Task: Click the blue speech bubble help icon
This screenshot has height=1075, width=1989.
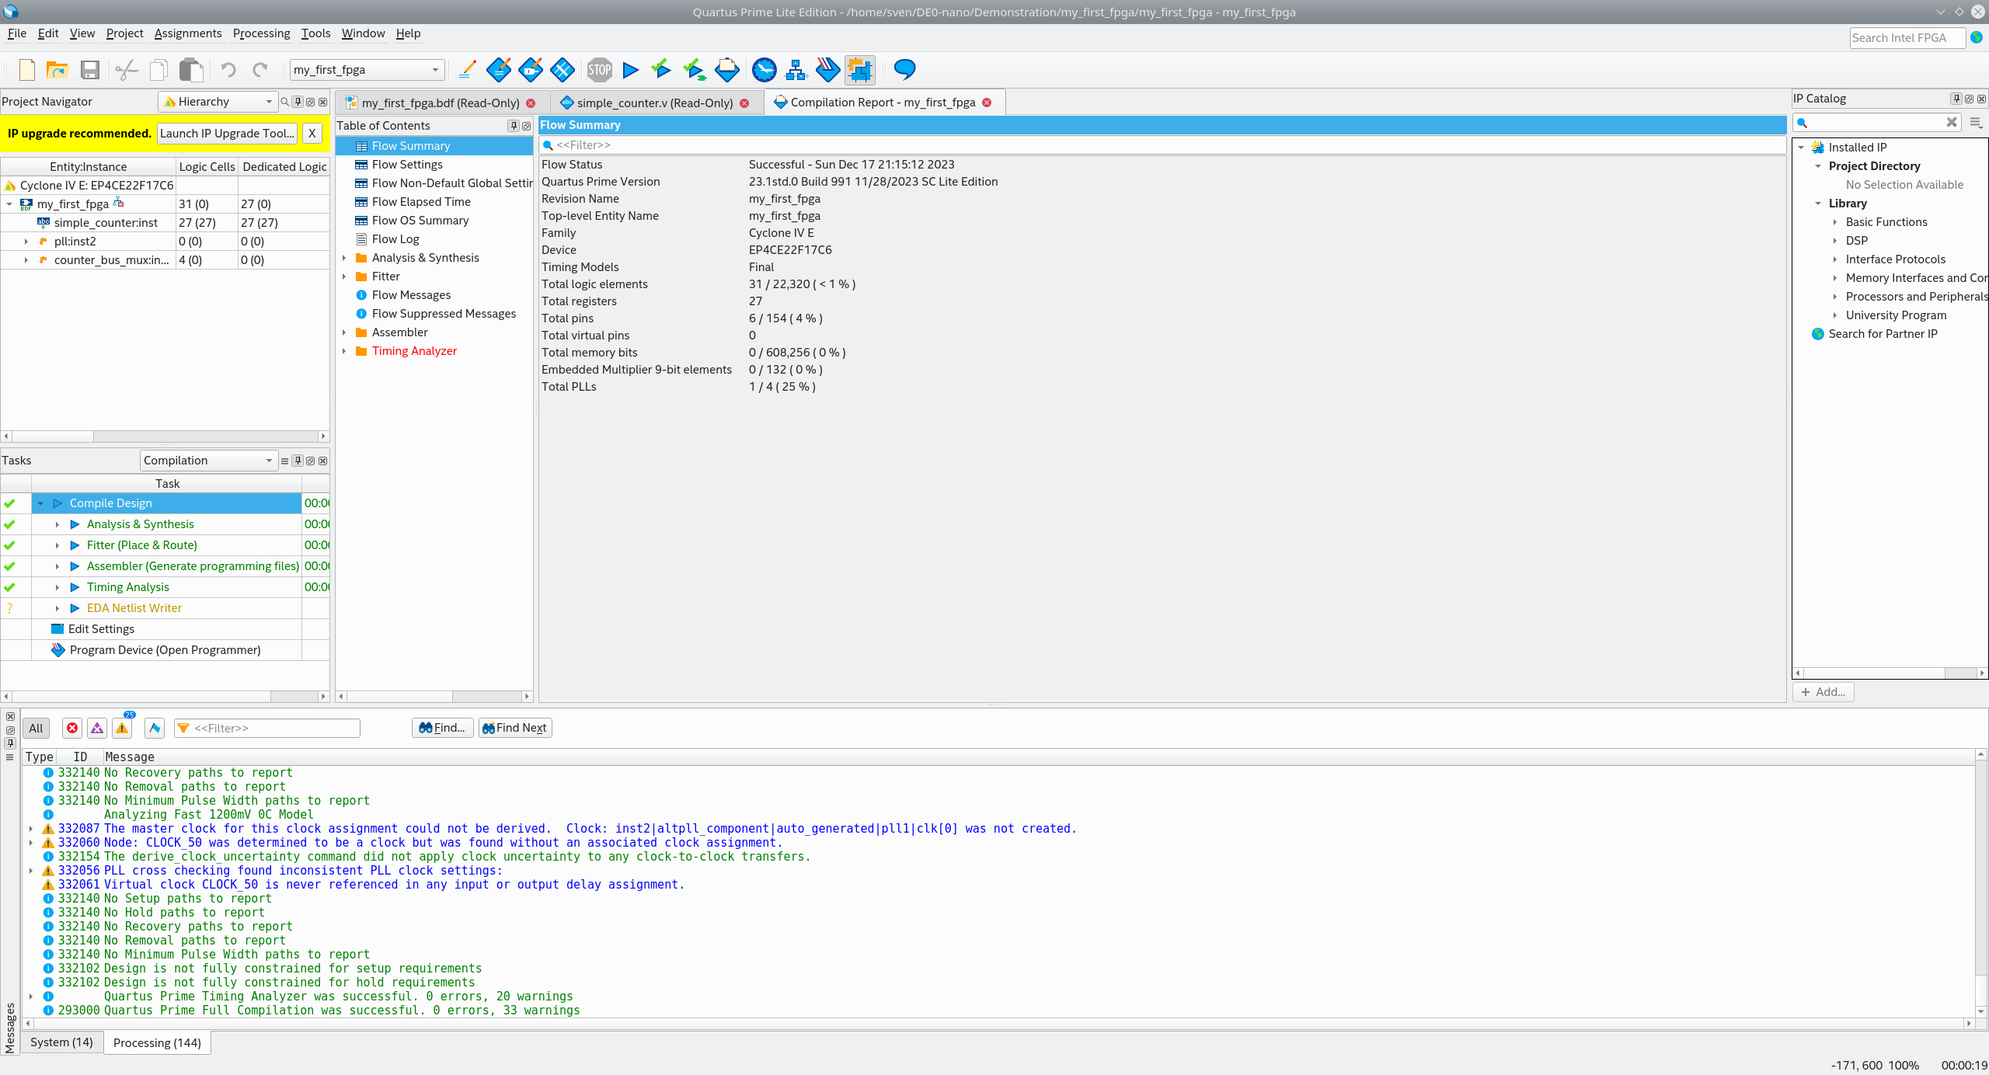Action: click(904, 70)
